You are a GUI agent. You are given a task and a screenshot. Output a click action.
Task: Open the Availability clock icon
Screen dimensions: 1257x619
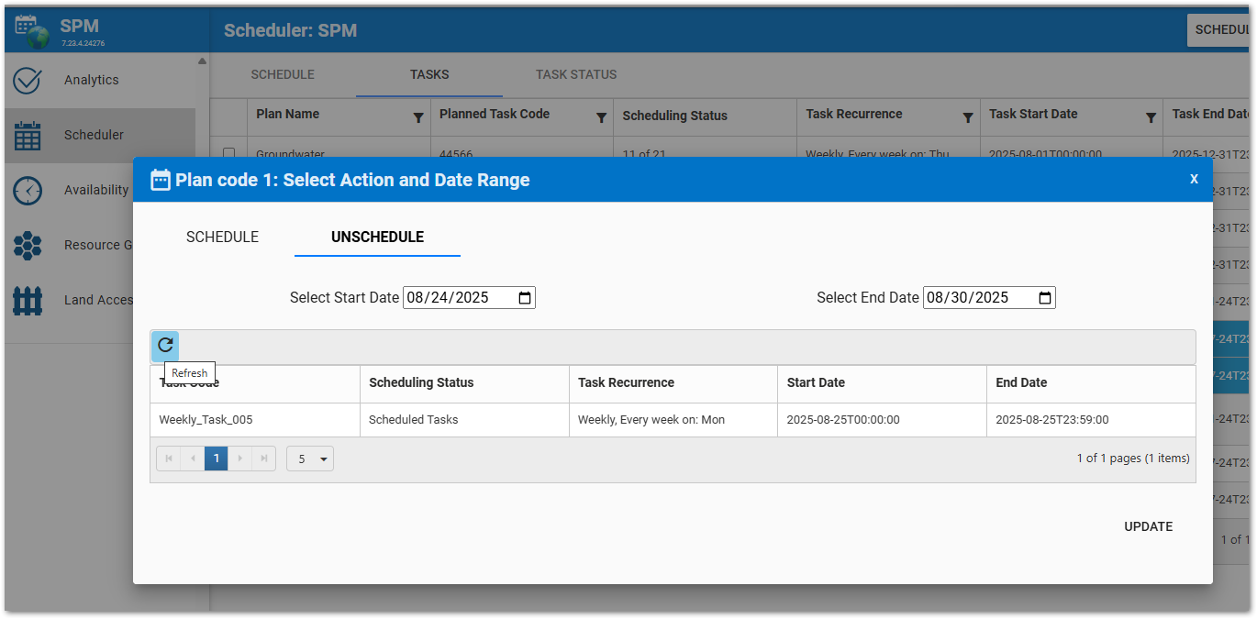point(27,190)
